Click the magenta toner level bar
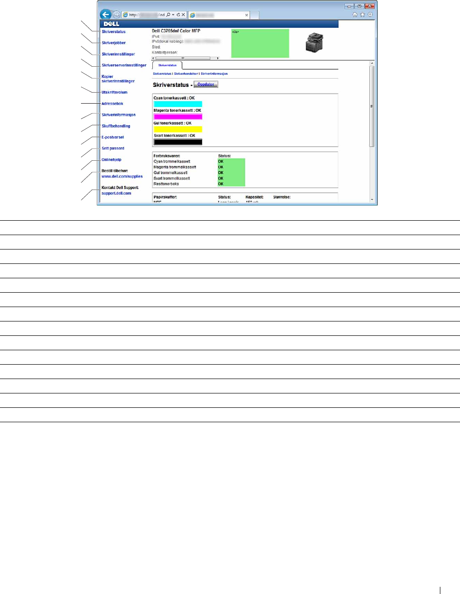 178,117
